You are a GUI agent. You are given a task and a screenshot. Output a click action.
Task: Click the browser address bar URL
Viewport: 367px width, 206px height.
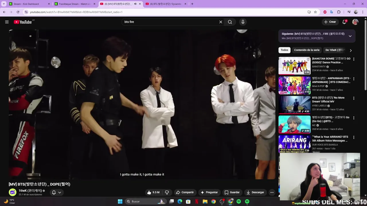coord(76,12)
